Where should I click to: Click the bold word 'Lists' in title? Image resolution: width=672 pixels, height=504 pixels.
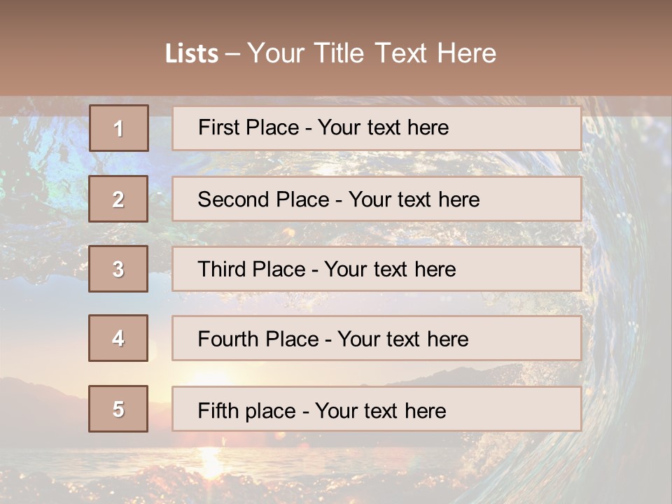[192, 54]
